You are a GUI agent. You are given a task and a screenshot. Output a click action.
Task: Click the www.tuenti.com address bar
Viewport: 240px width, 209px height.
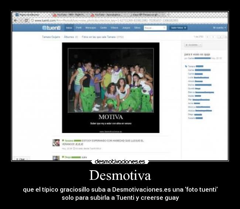(106, 20)
